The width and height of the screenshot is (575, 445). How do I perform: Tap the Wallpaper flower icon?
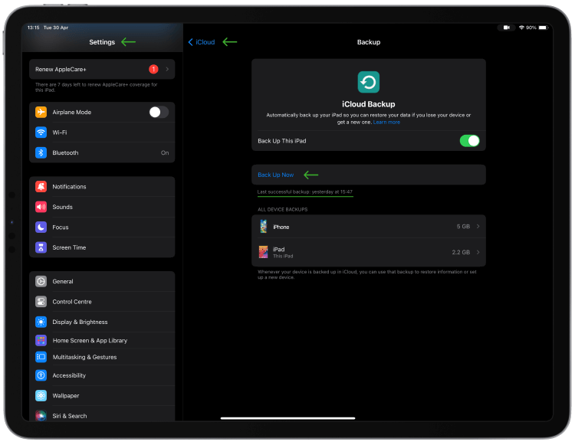tap(41, 395)
